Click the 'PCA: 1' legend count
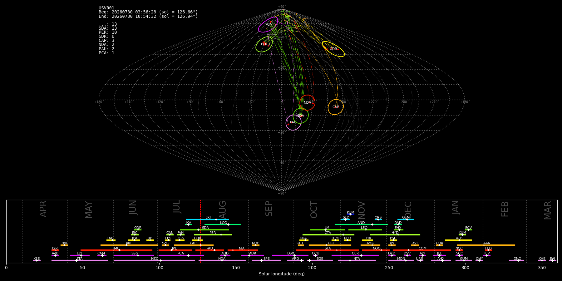562x281 pixels. coord(106,53)
